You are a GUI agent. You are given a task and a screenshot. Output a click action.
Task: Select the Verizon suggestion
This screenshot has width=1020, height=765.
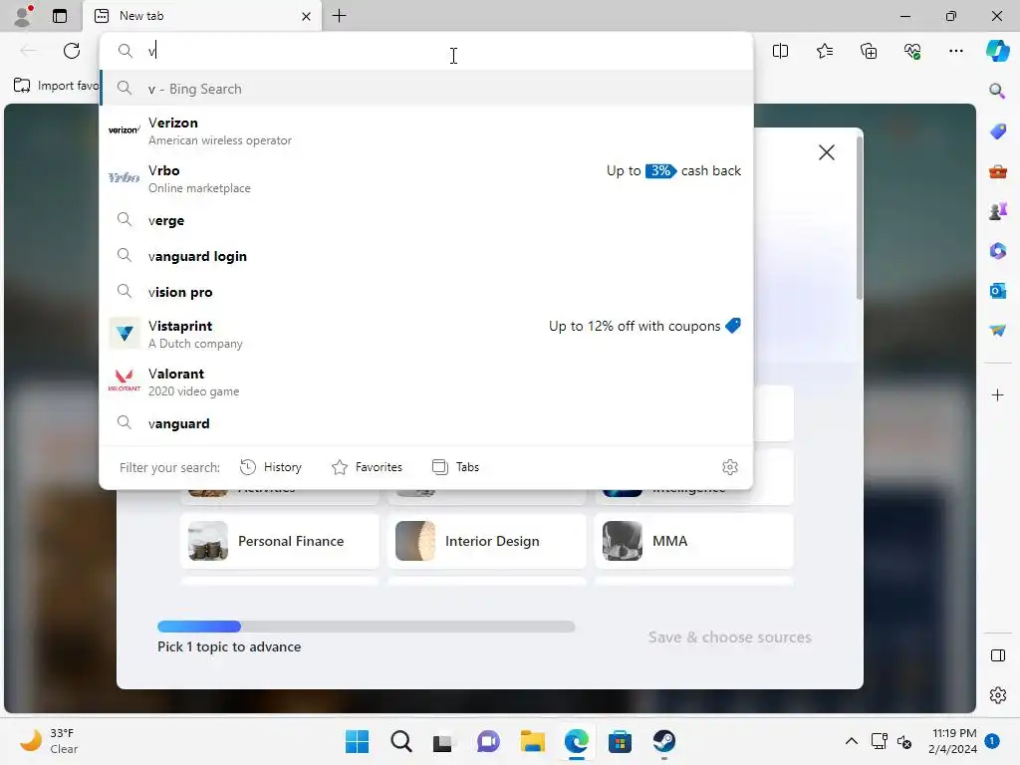426,130
